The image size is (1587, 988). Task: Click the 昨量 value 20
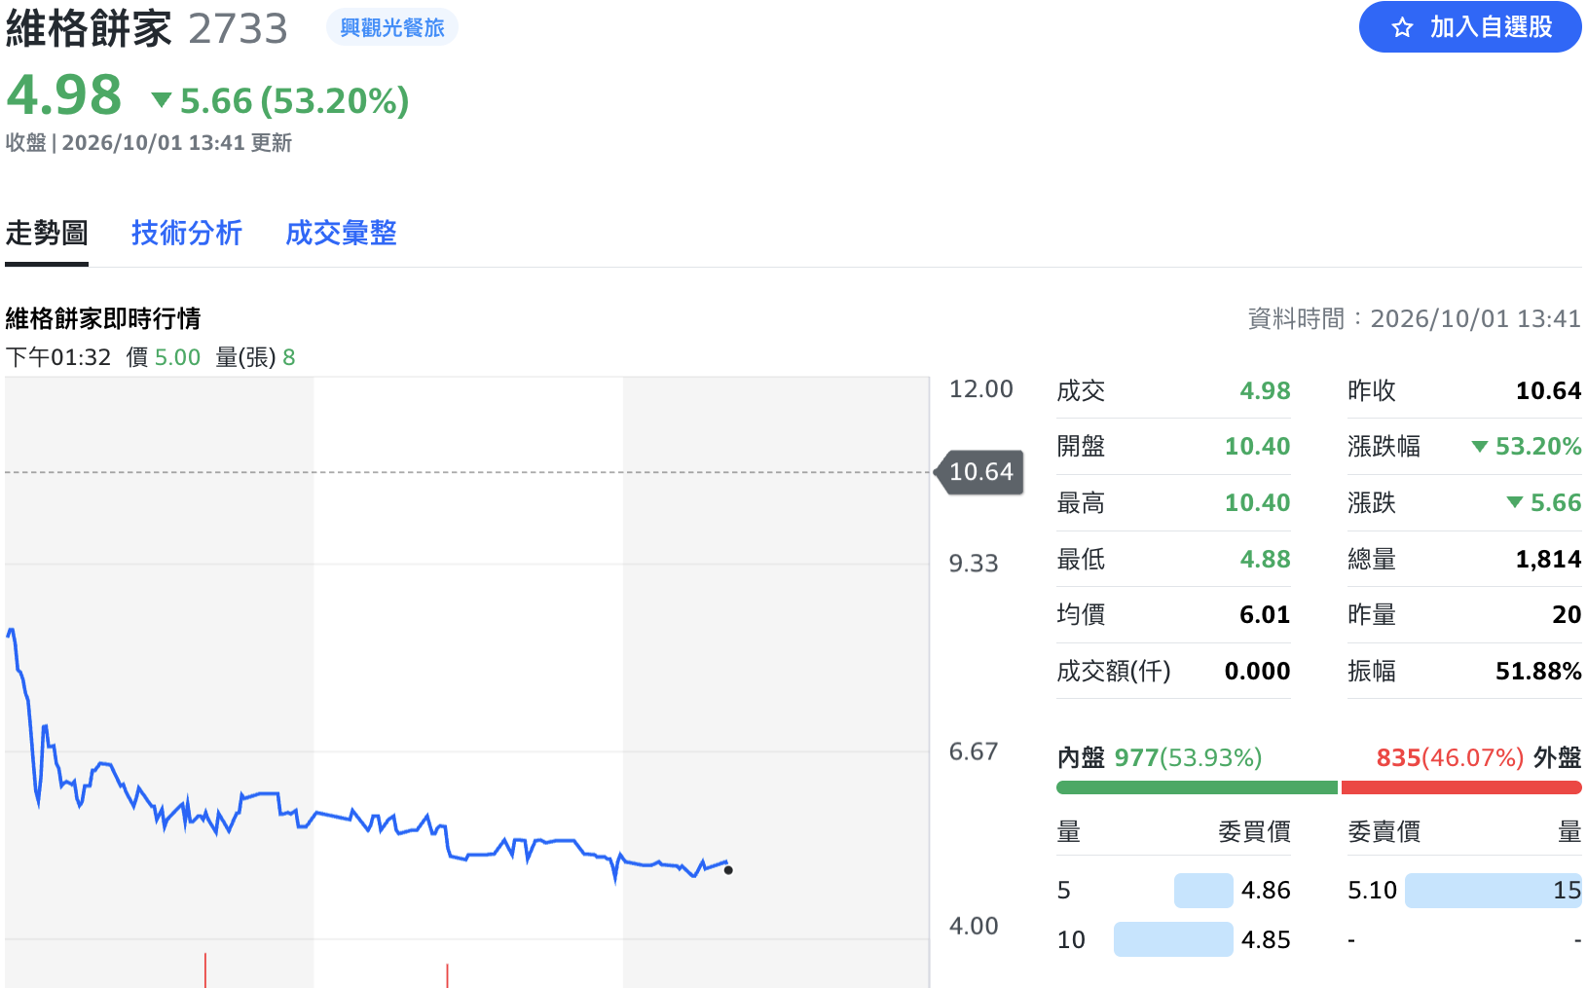pyautogui.click(x=1567, y=615)
